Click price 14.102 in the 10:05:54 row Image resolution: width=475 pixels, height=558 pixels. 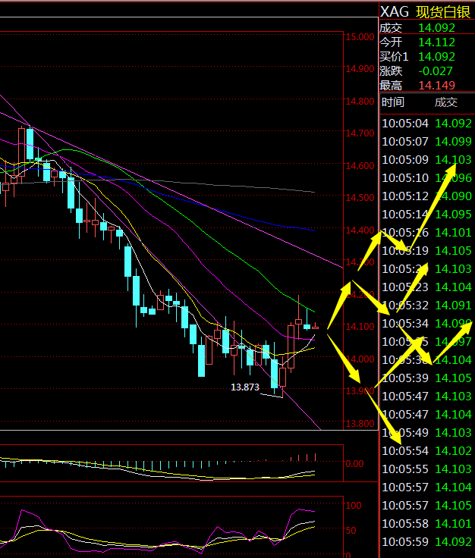pos(453,451)
